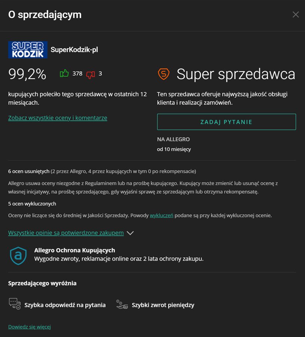Screen dimensions: 305x337
Task: Click the ZADAJ PYTANIE button
Action: 226,122
